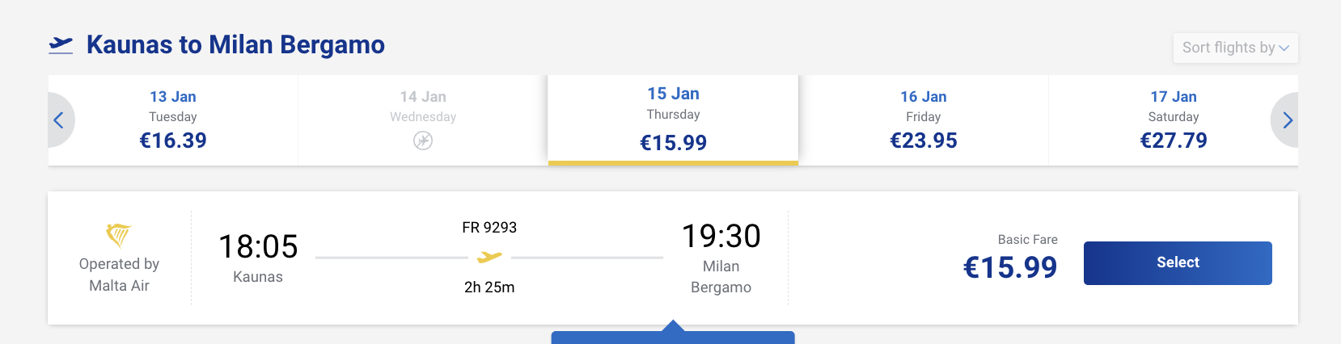Screen dimensions: 1341x344
Task: Click the departing plane icon beside route title
Action: pyautogui.click(x=61, y=45)
